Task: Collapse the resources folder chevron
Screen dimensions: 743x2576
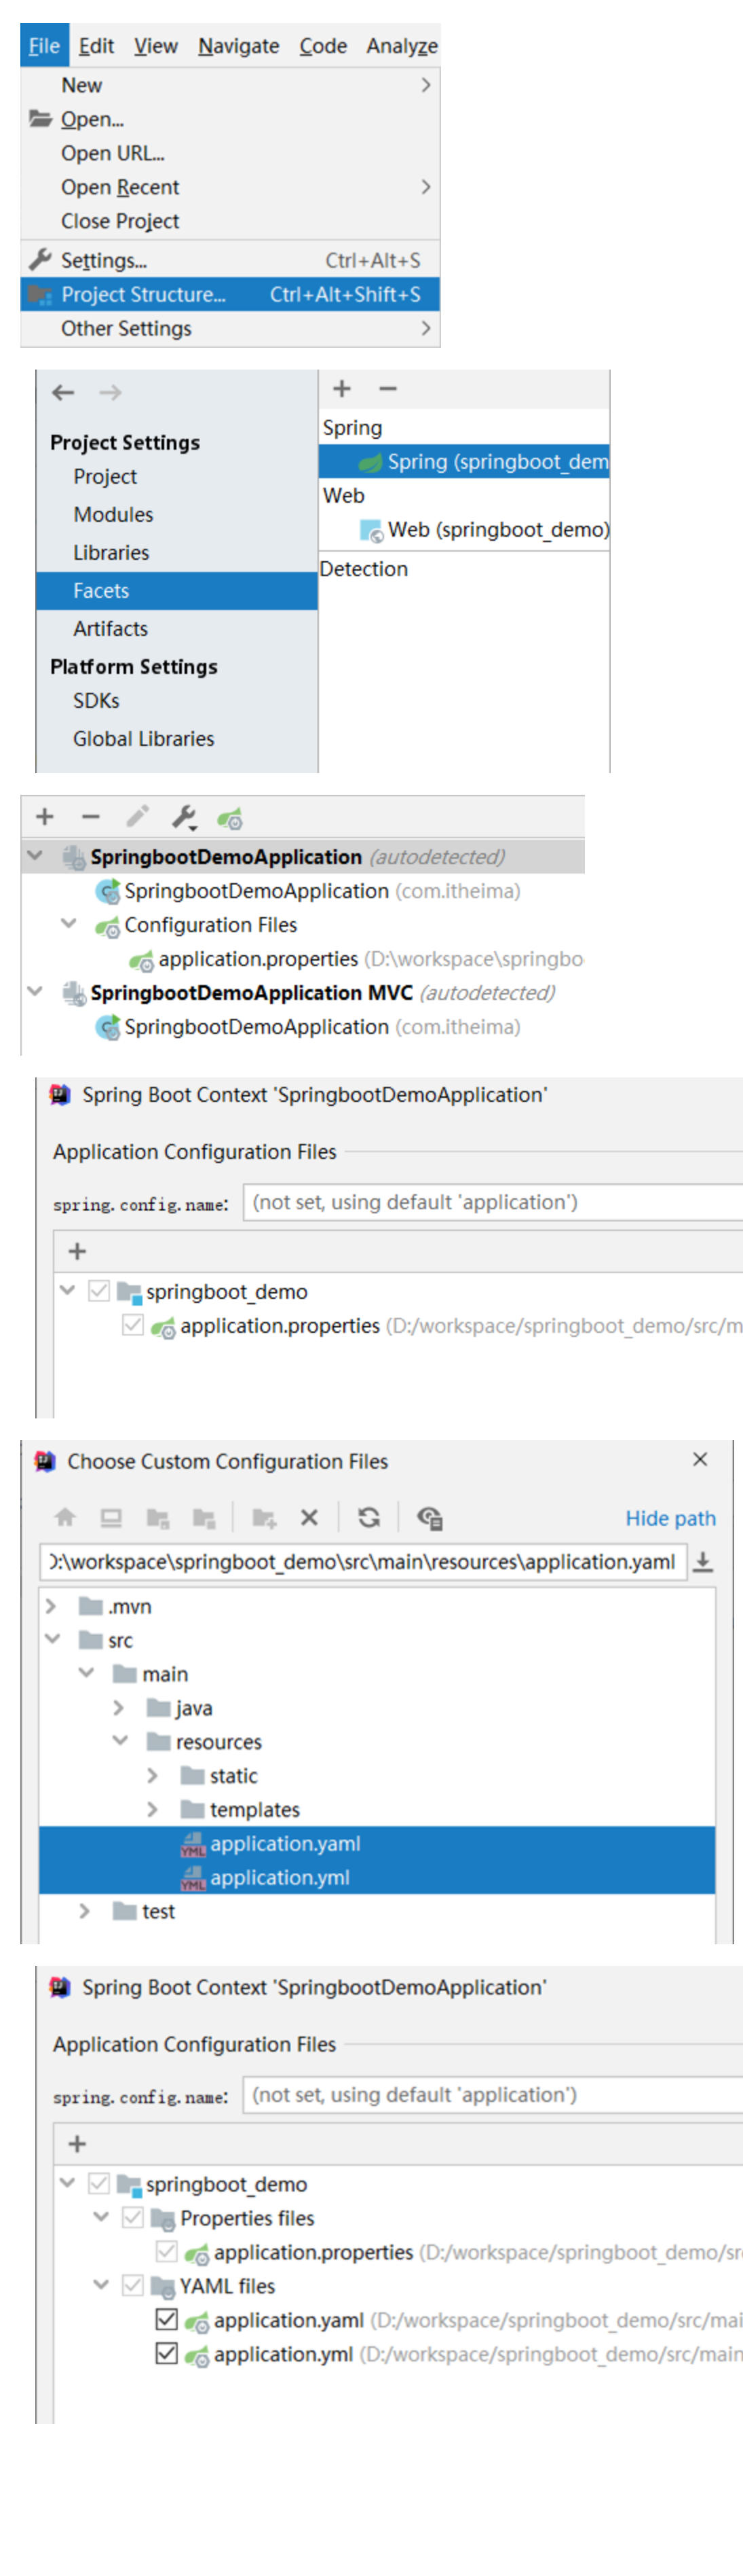Action: 121,1741
